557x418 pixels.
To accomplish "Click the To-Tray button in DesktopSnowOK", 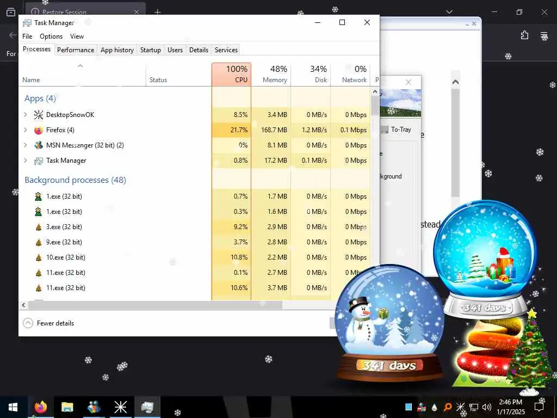I will click(397, 130).
